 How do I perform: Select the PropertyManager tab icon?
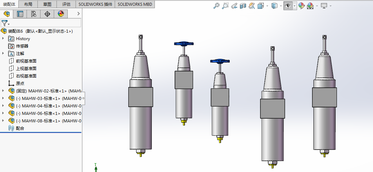pos(20,14)
